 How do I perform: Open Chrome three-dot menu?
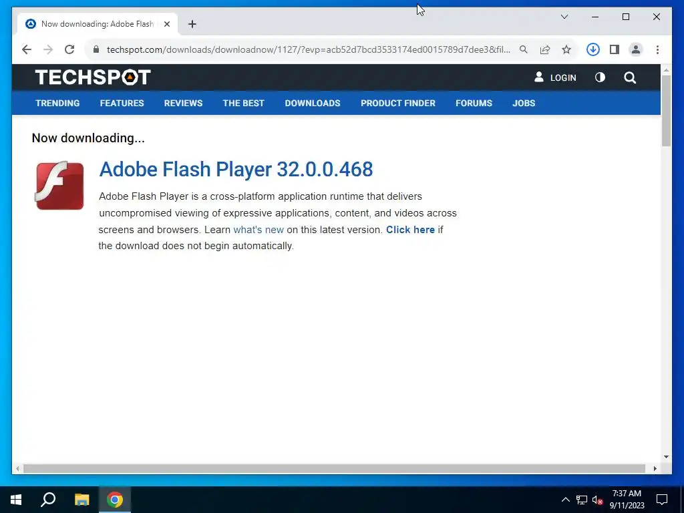coord(657,49)
